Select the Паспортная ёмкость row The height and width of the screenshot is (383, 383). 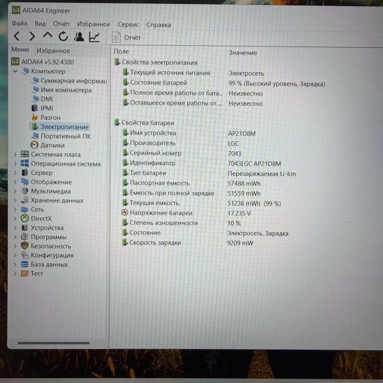click(191, 183)
